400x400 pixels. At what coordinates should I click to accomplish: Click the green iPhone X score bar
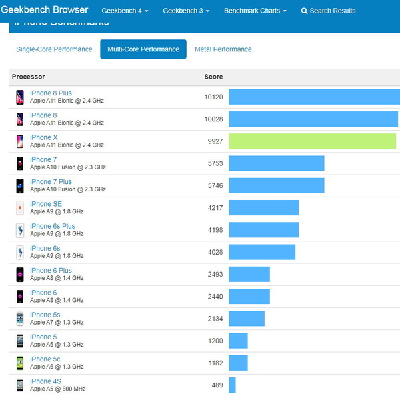click(312, 141)
